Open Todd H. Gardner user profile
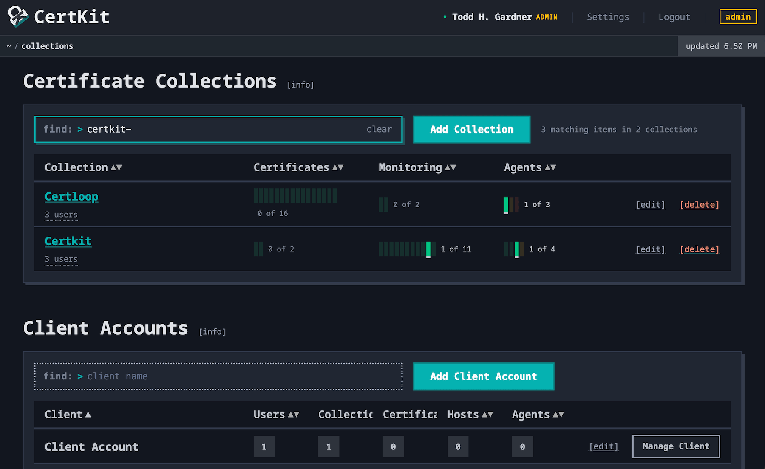The width and height of the screenshot is (765, 469). [492, 17]
